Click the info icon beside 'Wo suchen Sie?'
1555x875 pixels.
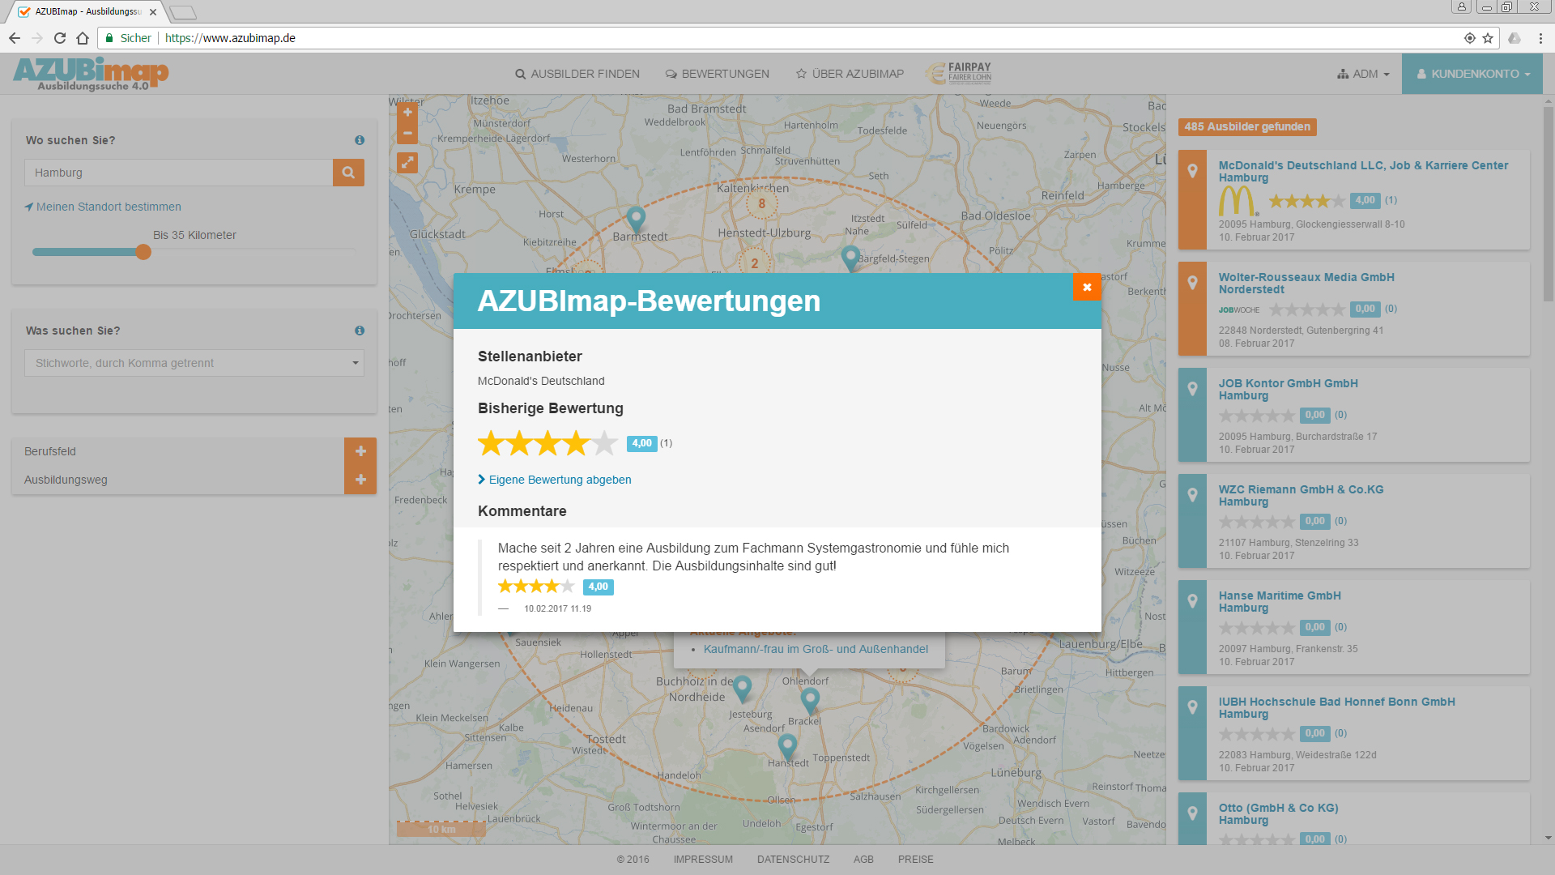tap(360, 139)
